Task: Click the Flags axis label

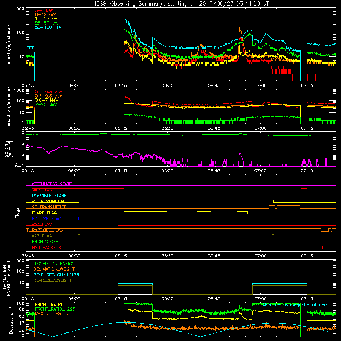Action: tap(17, 213)
